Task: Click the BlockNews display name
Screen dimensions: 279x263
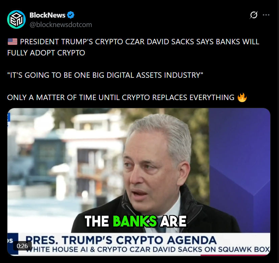Action: 47,15
